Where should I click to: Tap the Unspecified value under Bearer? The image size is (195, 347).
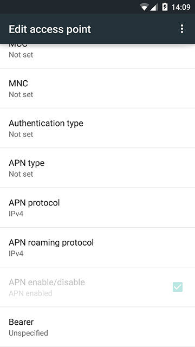(28, 333)
